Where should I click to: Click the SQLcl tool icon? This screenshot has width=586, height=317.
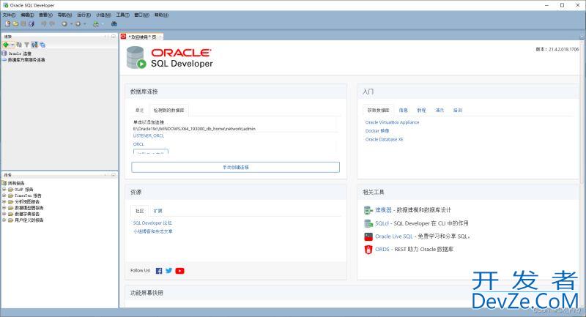pos(368,223)
